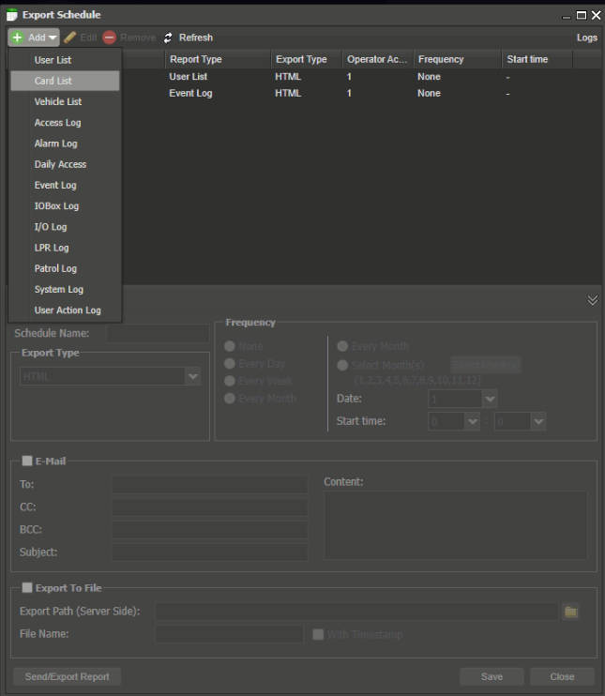Select the Every Week radio button
Viewport: 605px width, 696px height.
230,381
